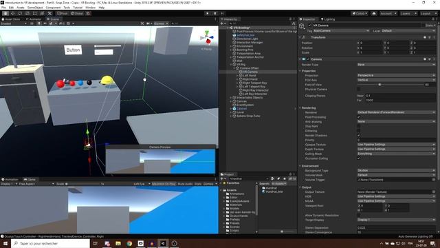This screenshot has height=248, width=440.
Task: Open the custom editor tools wrench icon
Action: (49, 13)
